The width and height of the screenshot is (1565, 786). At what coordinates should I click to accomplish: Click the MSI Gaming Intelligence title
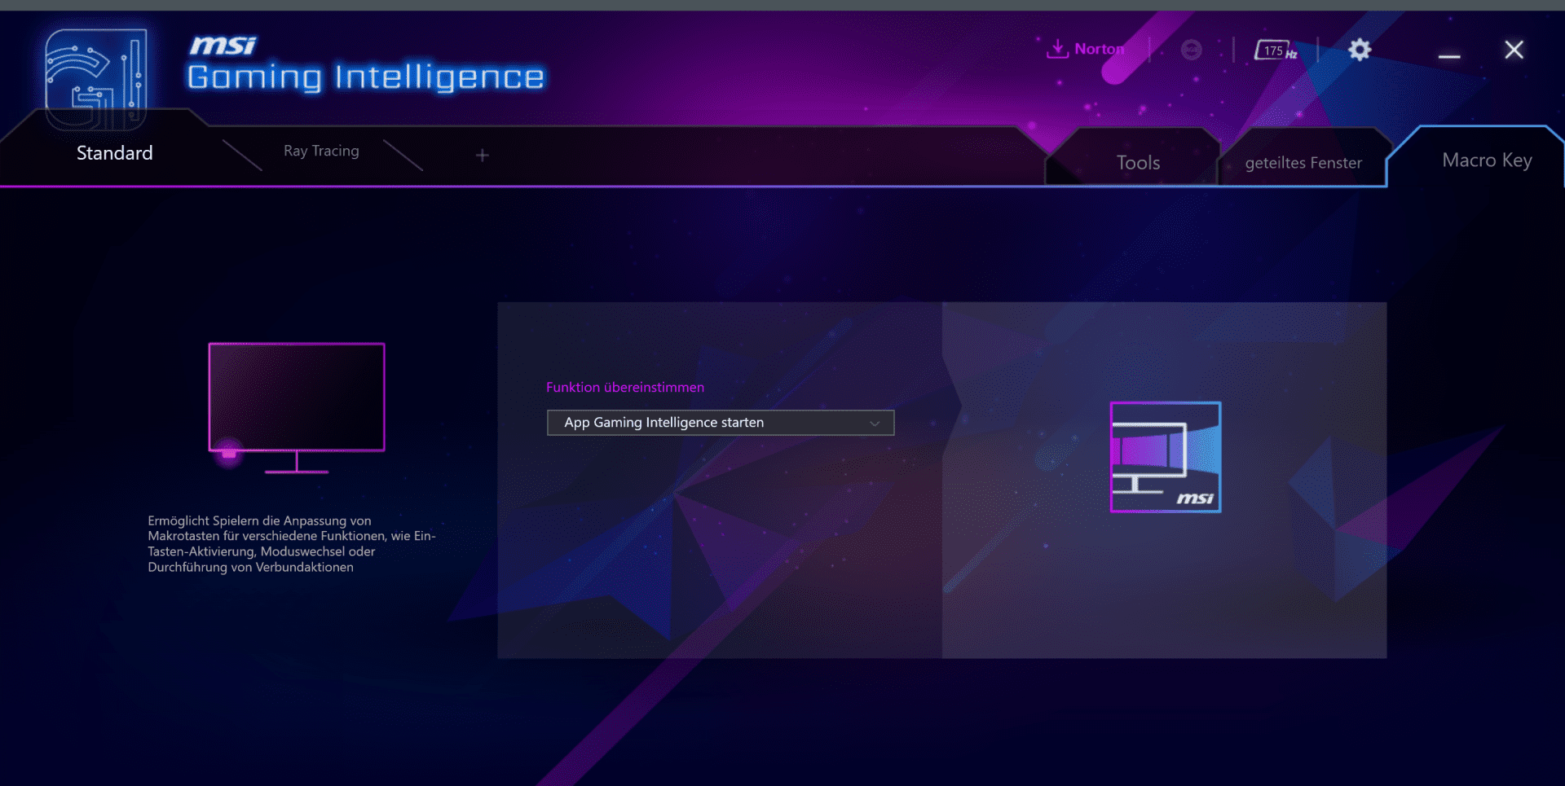point(366,65)
